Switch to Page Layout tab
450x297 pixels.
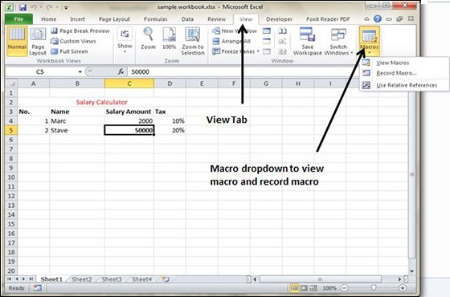(x=114, y=19)
